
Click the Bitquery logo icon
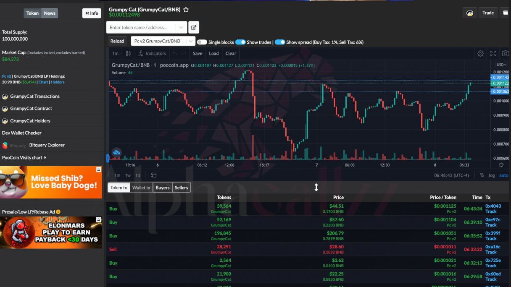(x=5, y=145)
